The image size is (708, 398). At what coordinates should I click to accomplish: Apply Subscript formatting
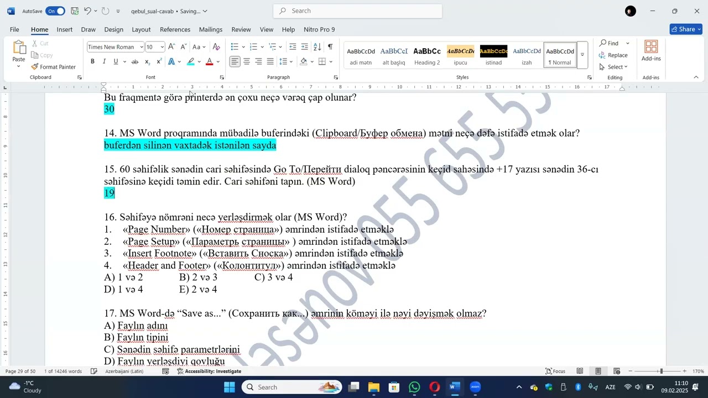pos(147,61)
